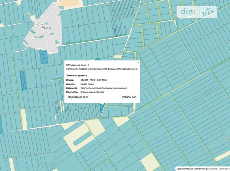The height and width of the screenshot is (171, 230).
Task: Follow the MapLibre attribution link
Action: 212,168
